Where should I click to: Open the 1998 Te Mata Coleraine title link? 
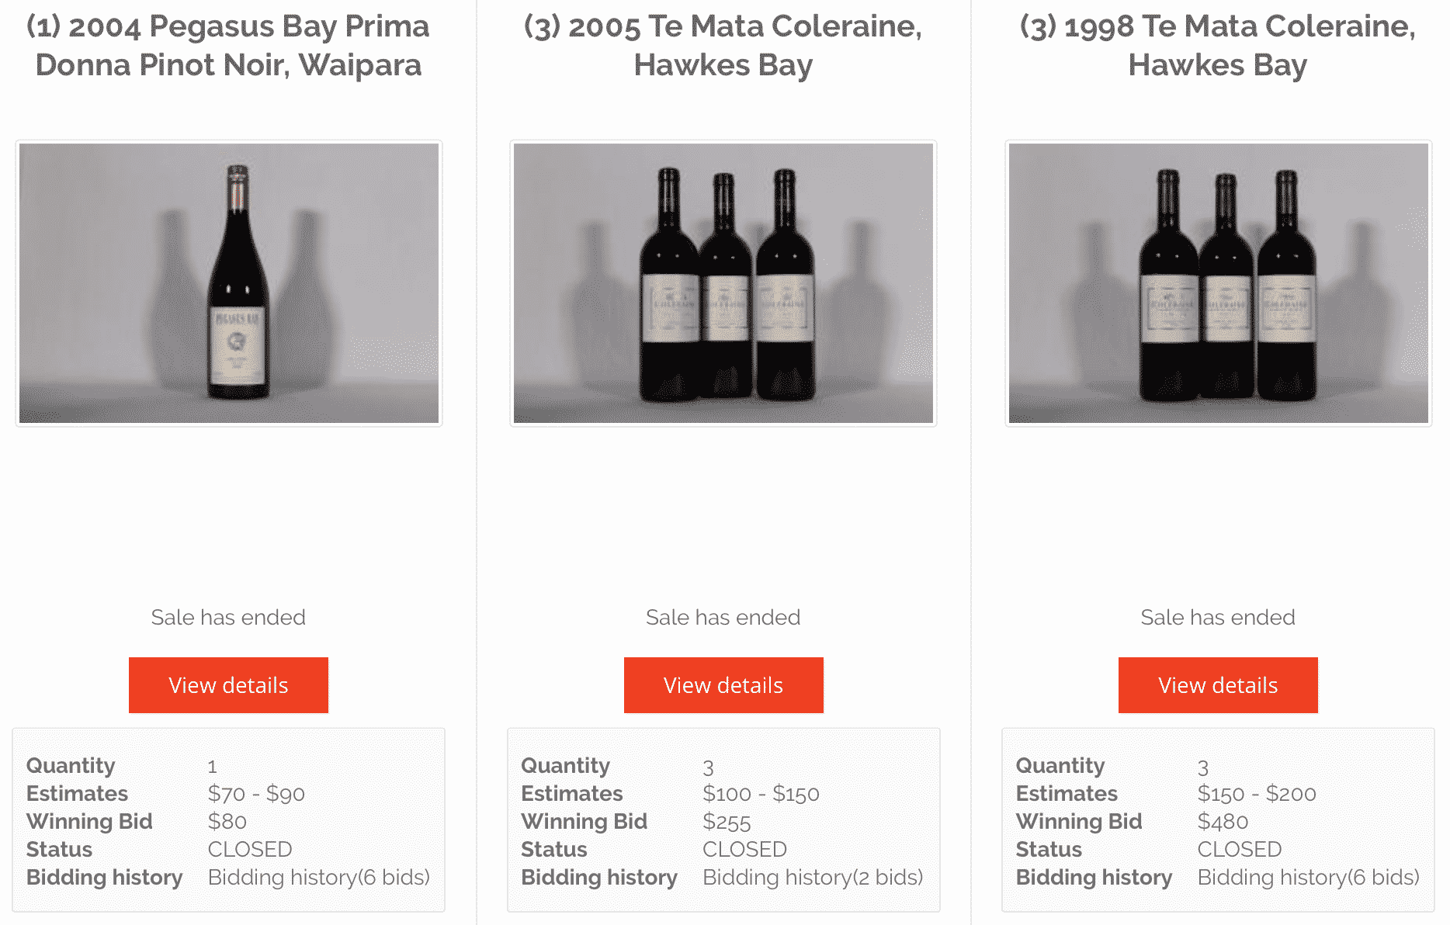click(1217, 46)
